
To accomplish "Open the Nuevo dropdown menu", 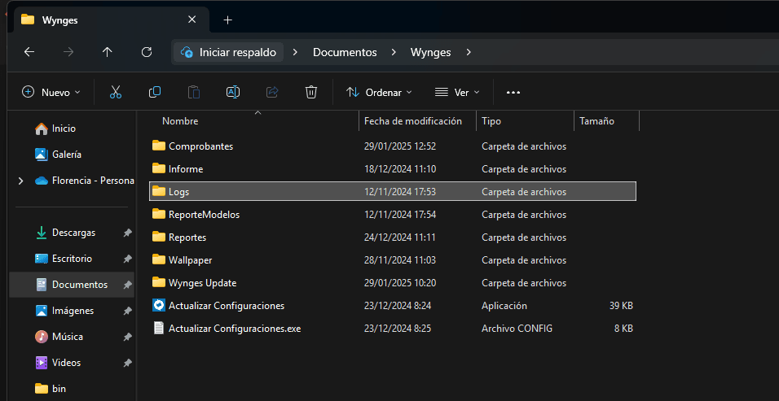I will click(51, 93).
